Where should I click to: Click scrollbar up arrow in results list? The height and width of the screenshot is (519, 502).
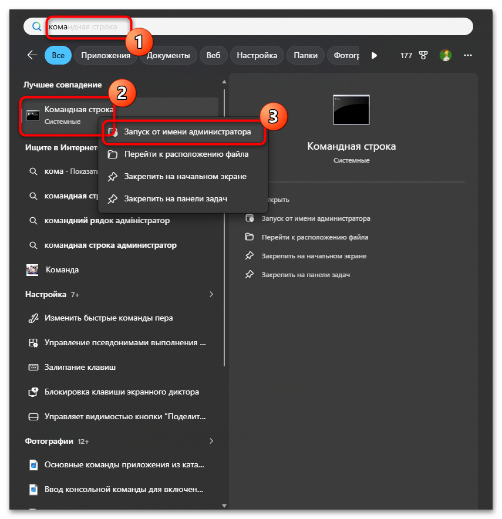[x=224, y=82]
